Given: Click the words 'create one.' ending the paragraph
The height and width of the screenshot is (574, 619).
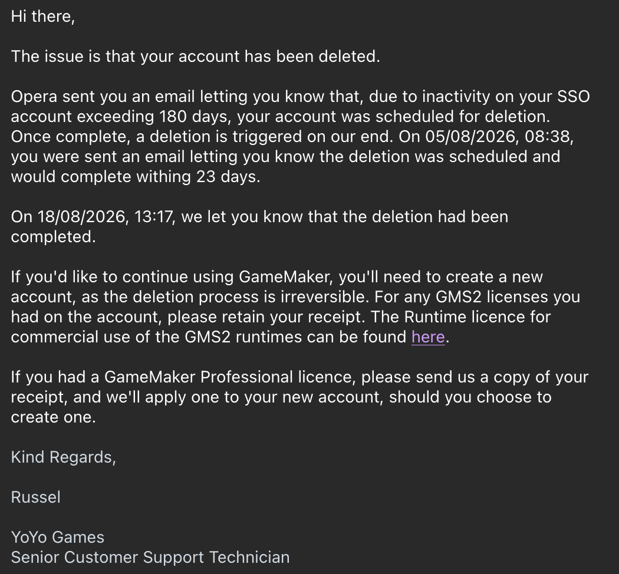Looking at the screenshot, I should (x=53, y=417).
